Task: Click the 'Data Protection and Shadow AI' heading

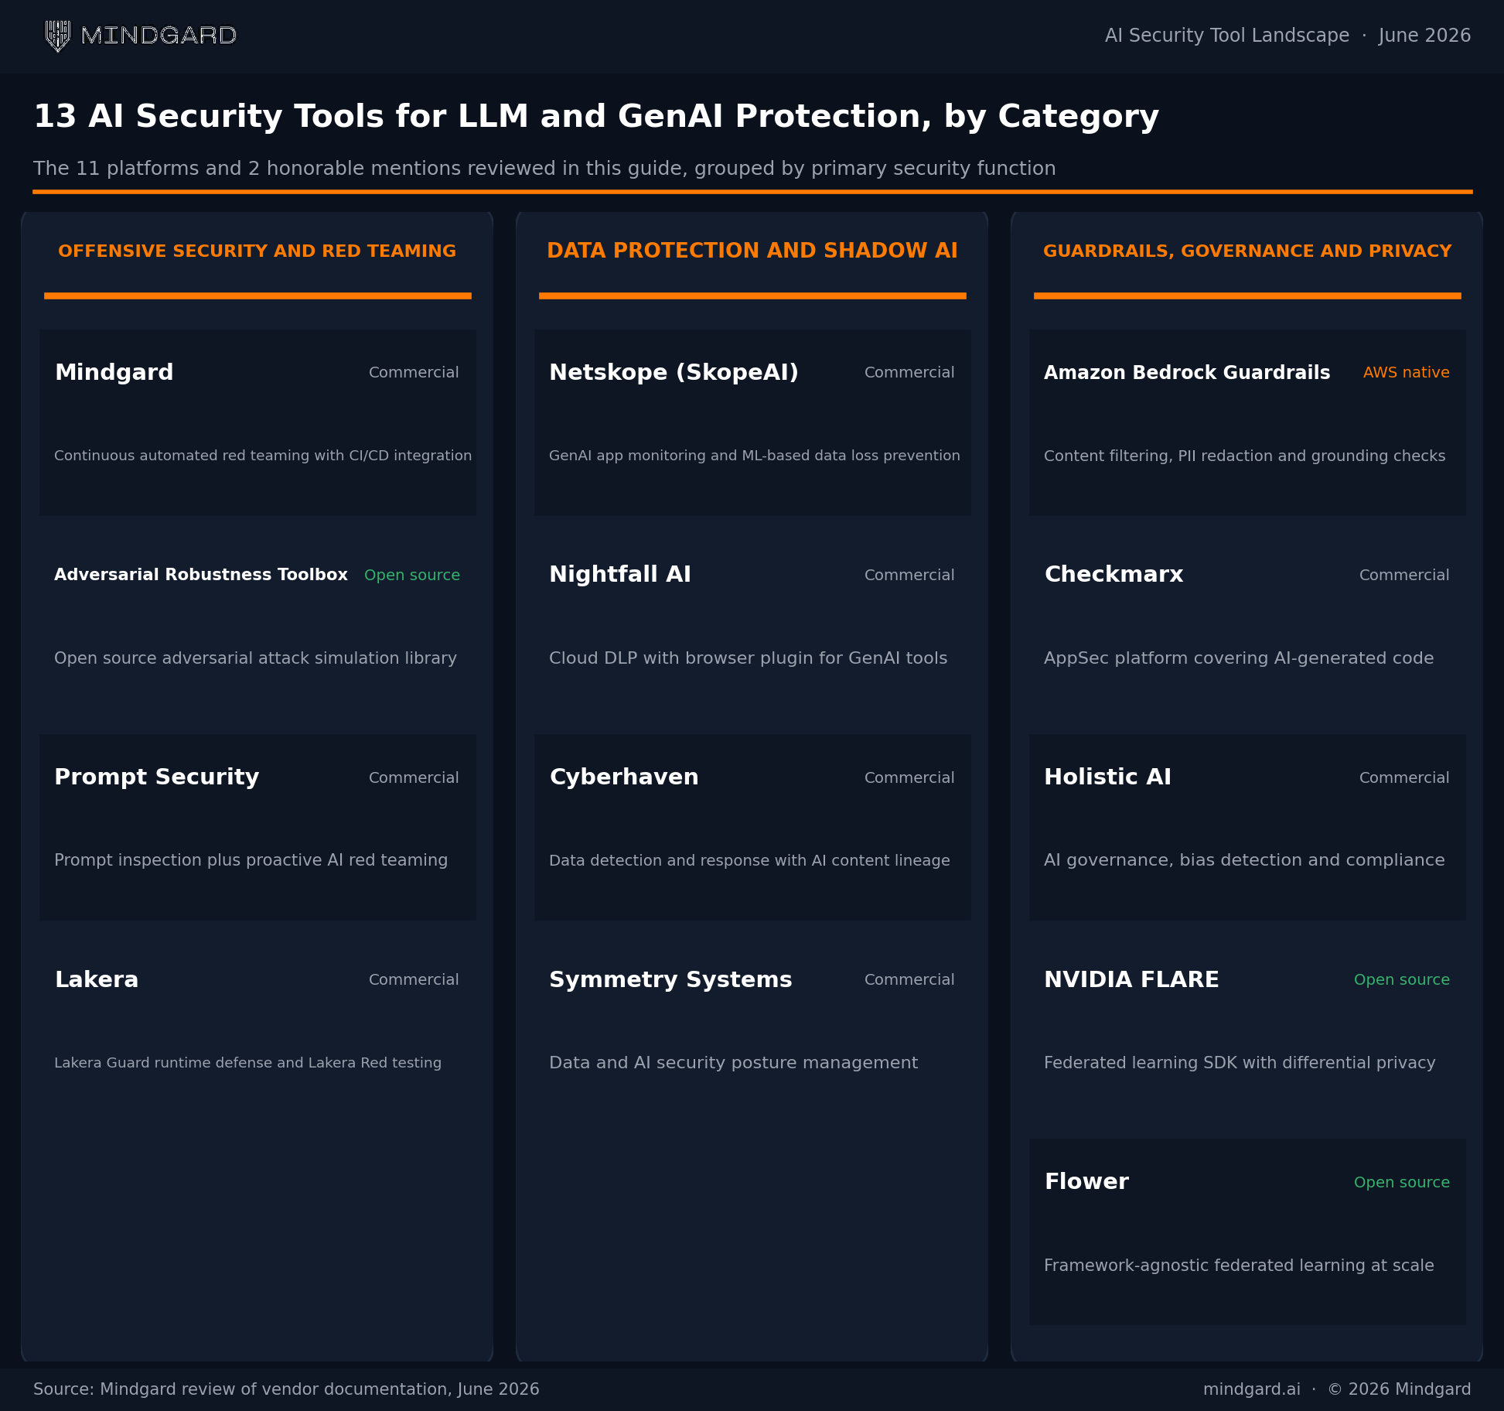Action: pos(752,251)
